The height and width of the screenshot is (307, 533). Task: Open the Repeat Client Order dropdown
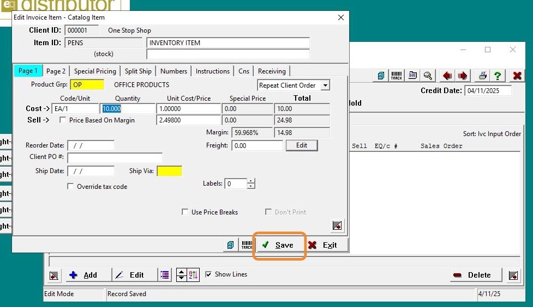(x=325, y=85)
